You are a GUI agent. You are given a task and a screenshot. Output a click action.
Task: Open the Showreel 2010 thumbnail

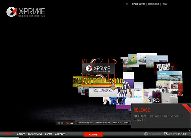98,81
